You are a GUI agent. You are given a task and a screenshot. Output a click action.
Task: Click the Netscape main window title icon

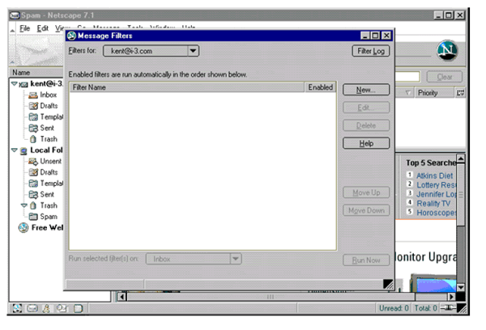(15, 15)
